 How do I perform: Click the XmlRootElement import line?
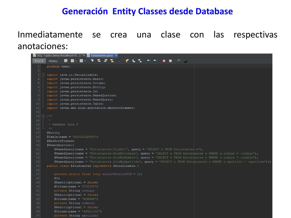pyautogui.click(x=91, y=108)
